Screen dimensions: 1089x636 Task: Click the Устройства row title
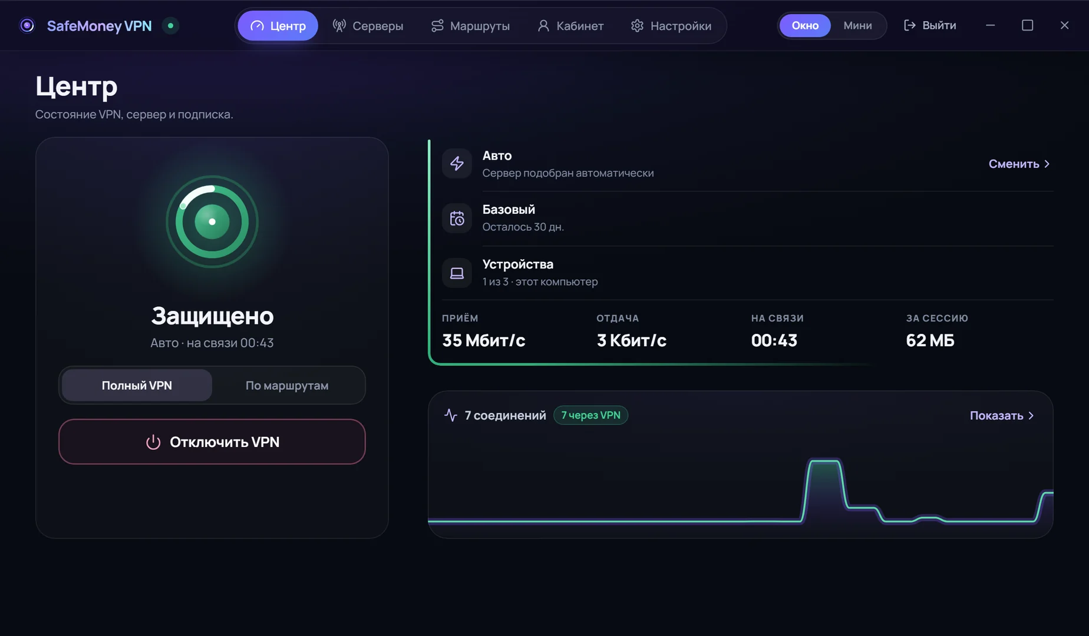pyautogui.click(x=518, y=264)
